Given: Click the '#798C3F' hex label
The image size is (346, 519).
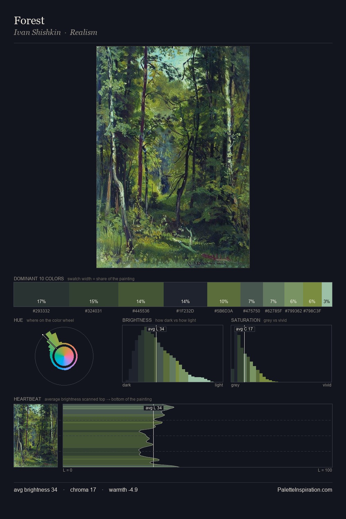Looking at the screenshot, I should 312,311.
